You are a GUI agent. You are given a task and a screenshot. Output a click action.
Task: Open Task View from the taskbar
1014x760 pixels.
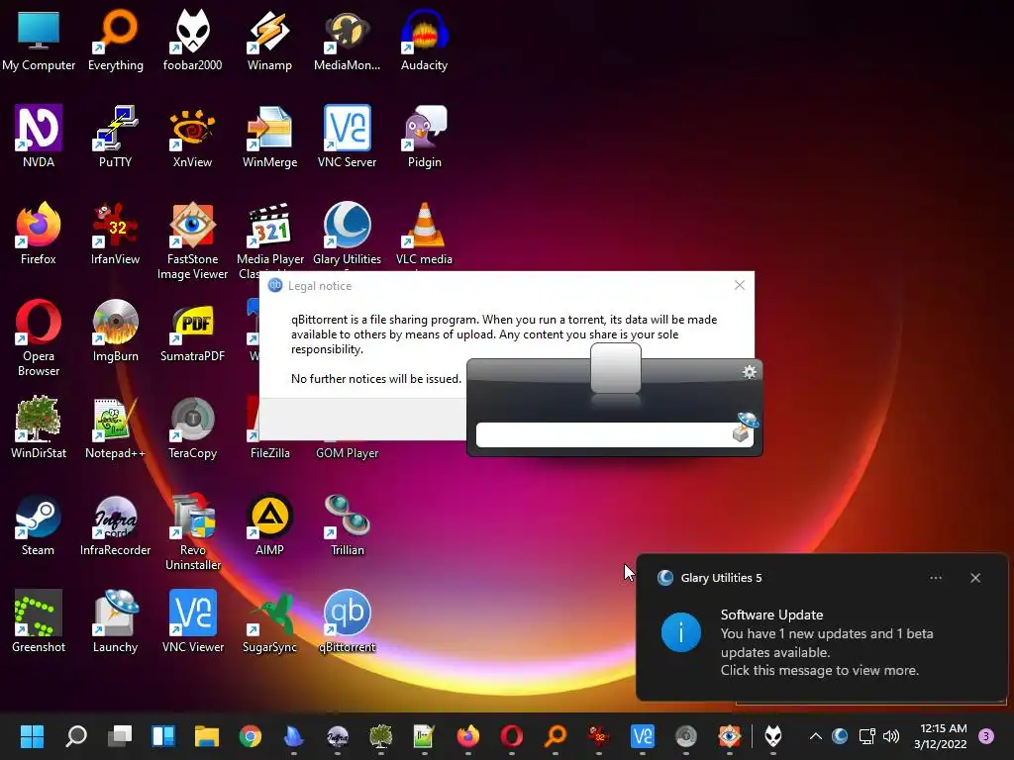point(120,735)
